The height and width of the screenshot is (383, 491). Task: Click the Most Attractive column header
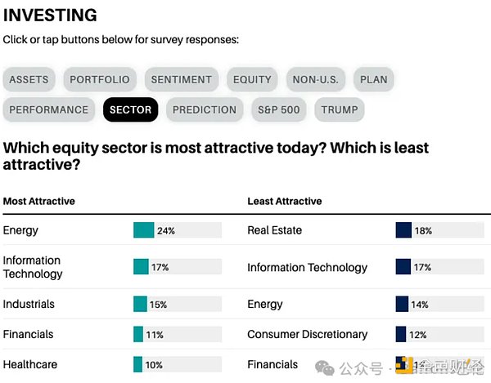click(38, 201)
